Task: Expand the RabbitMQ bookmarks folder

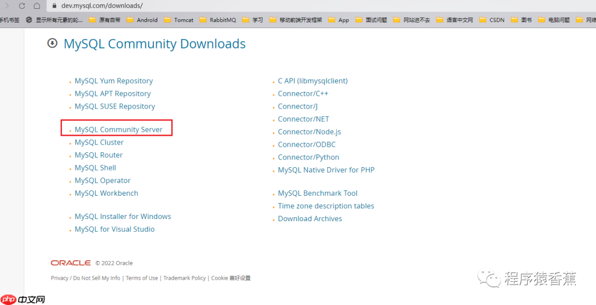Action: (x=217, y=20)
